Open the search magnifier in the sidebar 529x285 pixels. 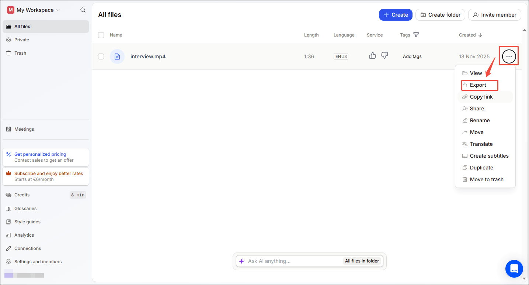coord(83,10)
